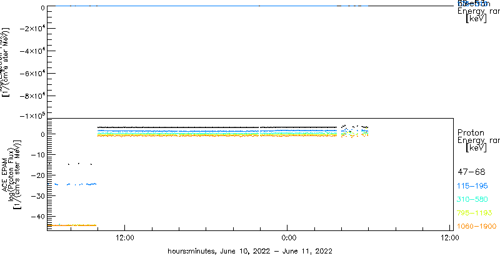Click the −10 tick label on the proton plot
Screen dimensions: 500x256
pos(37,155)
